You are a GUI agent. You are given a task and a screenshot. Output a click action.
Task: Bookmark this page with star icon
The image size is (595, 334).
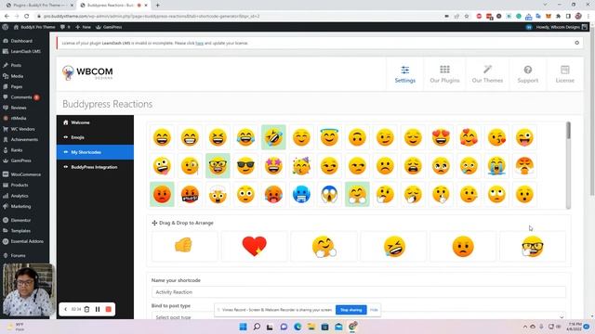click(467, 17)
